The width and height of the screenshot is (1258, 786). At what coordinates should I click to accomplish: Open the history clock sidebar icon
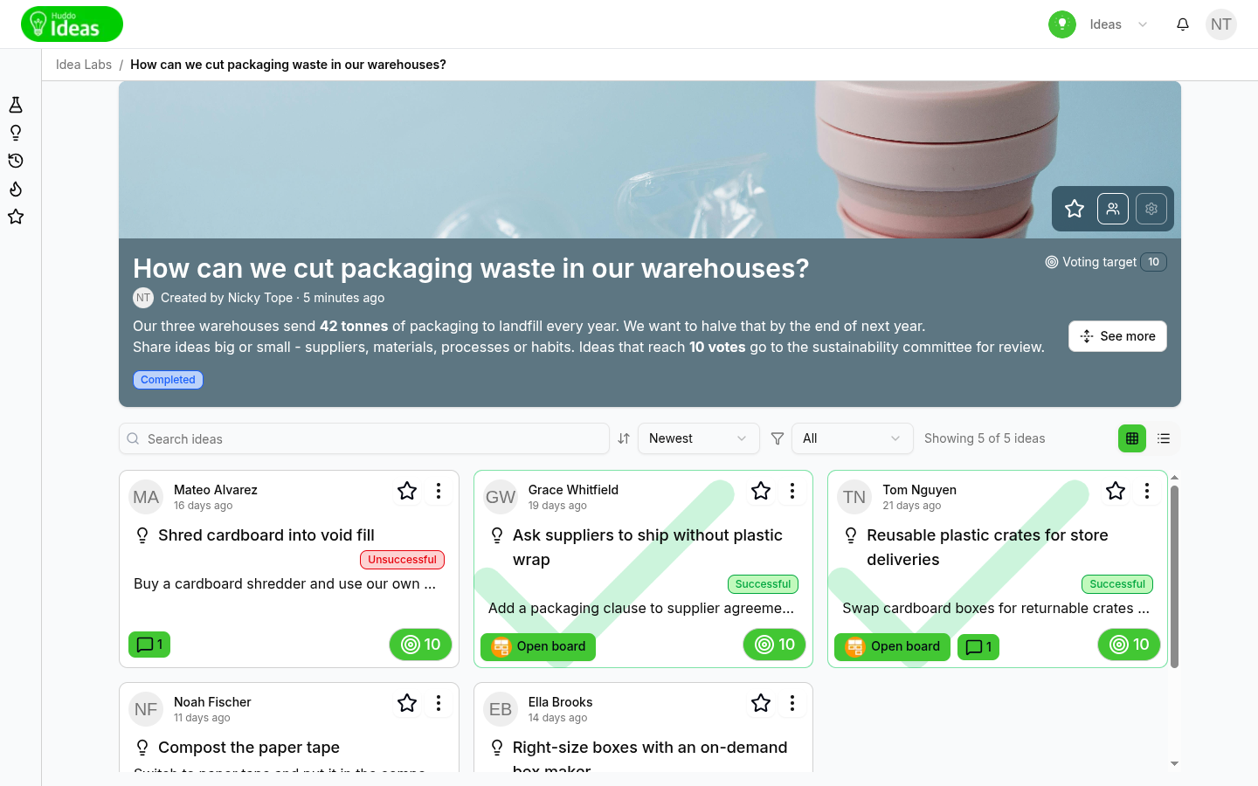tap(16, 161)
